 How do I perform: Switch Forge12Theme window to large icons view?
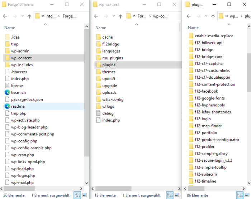click(85, 195)
